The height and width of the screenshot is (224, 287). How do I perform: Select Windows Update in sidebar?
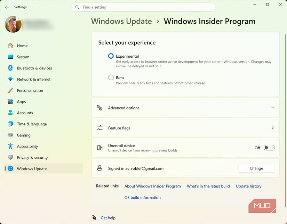coord(44,168)
